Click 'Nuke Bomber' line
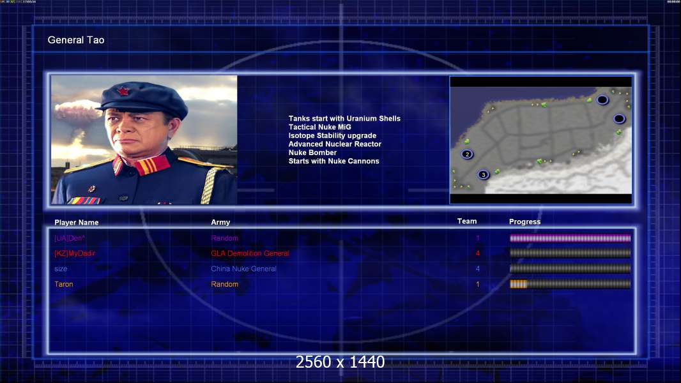 [312, 153]
